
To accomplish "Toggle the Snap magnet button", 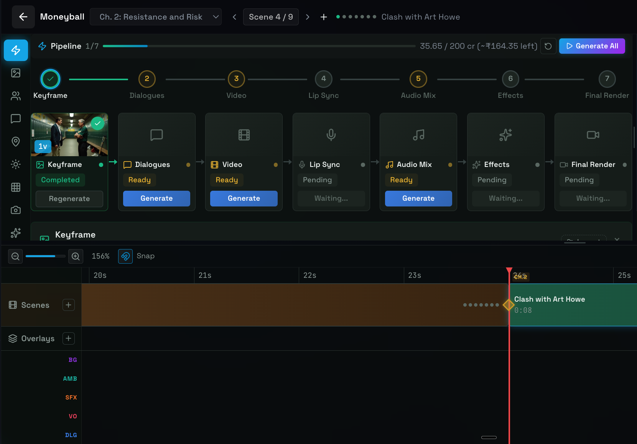I will [x=125, y=256].
